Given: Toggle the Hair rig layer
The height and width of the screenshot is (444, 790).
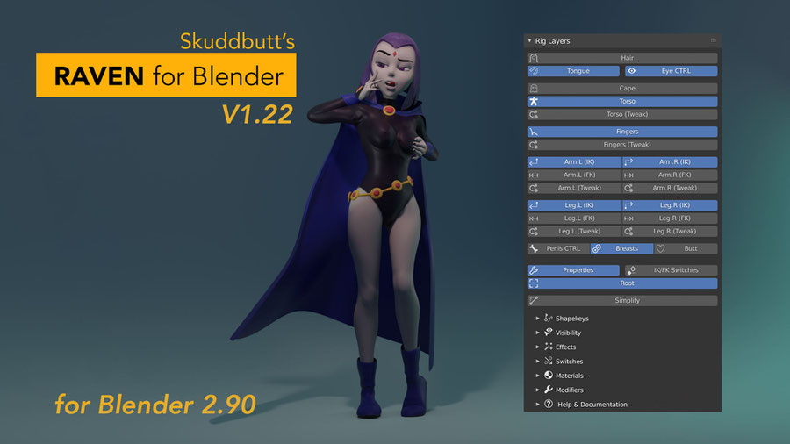Looking at the screenshot, I should 622,58.
